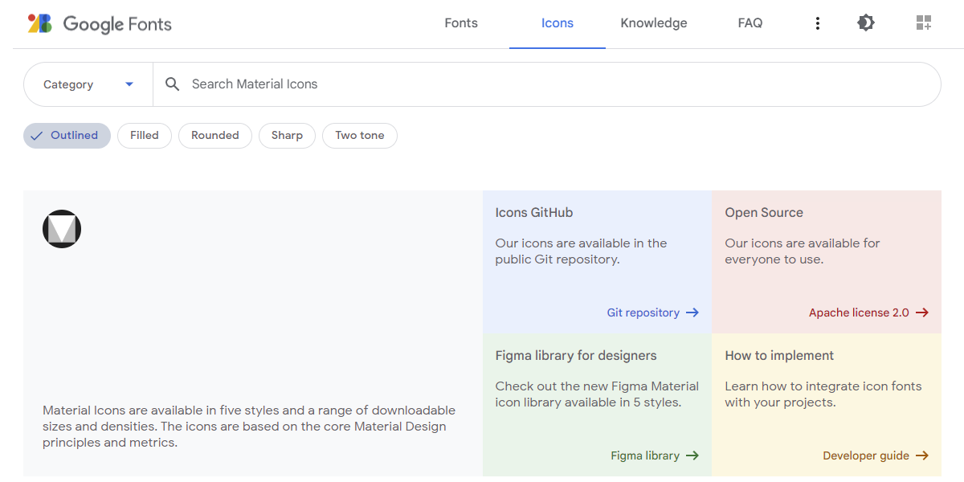Toggle the Outlined style chip
The image size is (964, 482).
pyautogui.click(x=67, y=136)
